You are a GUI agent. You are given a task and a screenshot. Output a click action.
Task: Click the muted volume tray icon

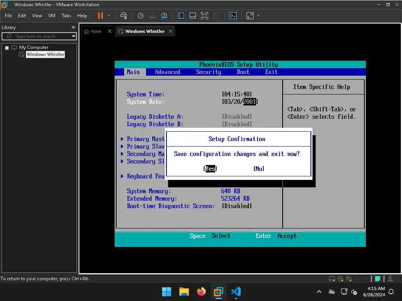(x=354, y=292)
